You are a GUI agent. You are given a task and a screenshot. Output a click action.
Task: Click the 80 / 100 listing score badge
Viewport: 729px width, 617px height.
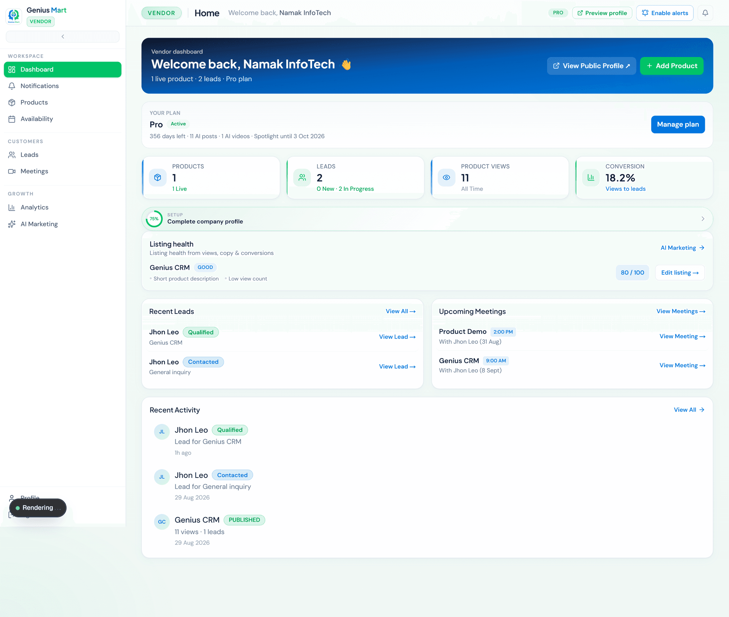(x=633, y=273)
